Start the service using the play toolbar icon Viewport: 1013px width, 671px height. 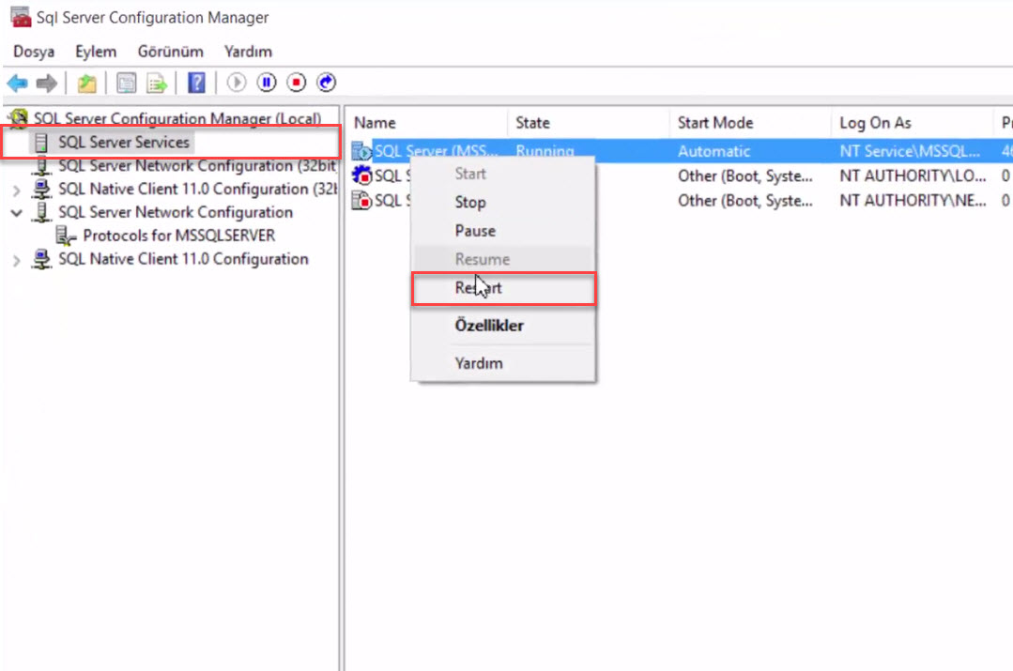point(236,83)
